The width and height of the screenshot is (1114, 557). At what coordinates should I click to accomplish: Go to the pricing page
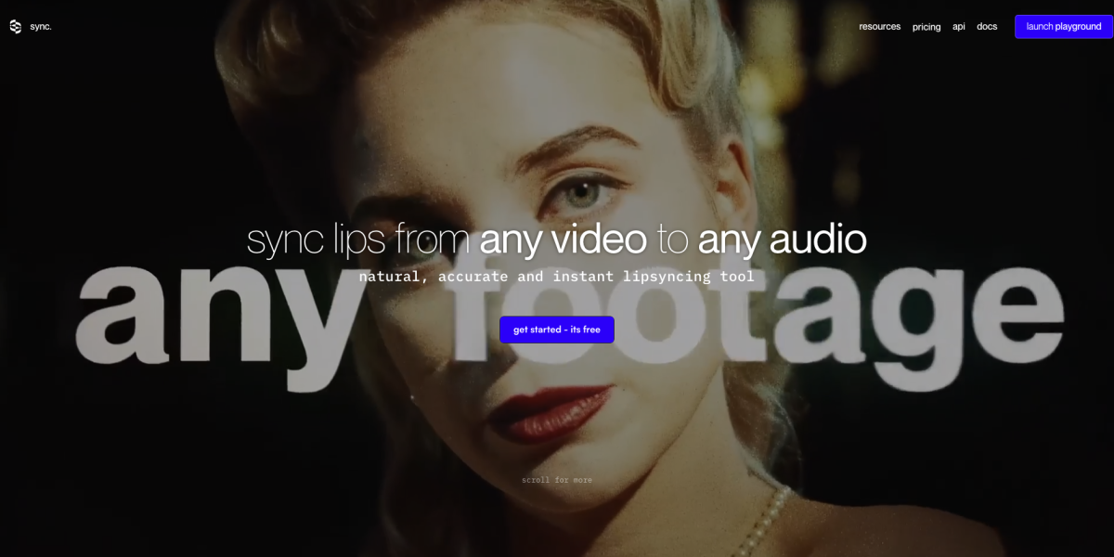[x=926, y=27]
